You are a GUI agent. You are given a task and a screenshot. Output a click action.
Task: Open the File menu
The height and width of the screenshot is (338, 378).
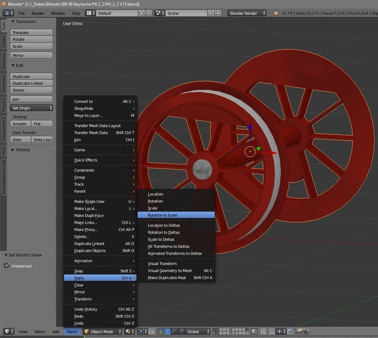(x=22, y=13)
